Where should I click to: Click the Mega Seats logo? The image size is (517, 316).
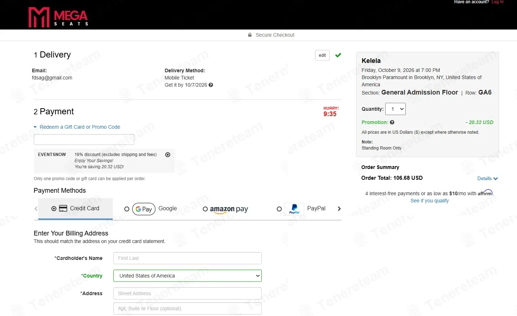58,17
